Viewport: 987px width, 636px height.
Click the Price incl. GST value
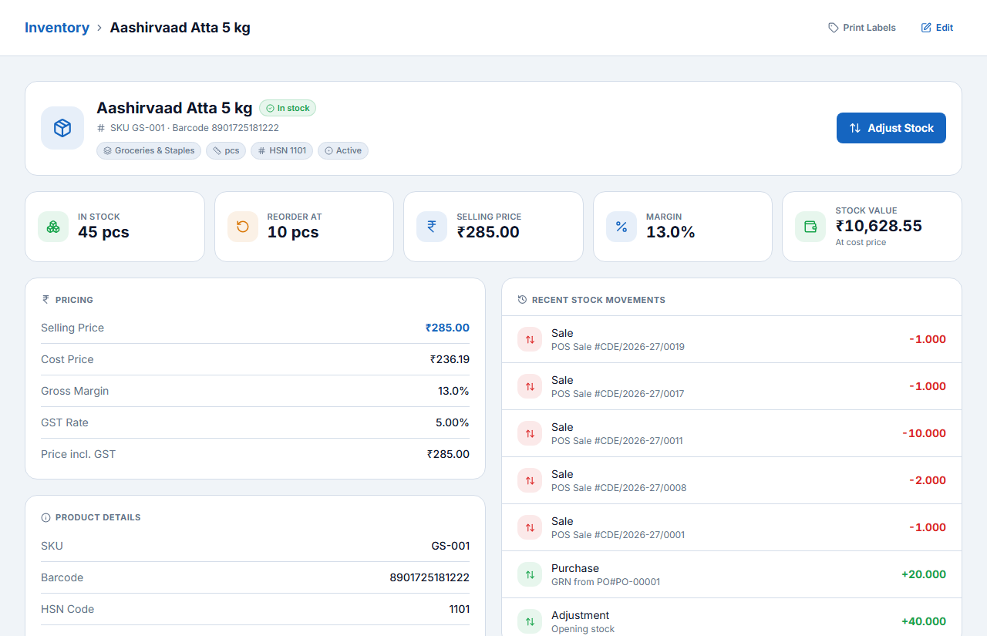[448, 454]
